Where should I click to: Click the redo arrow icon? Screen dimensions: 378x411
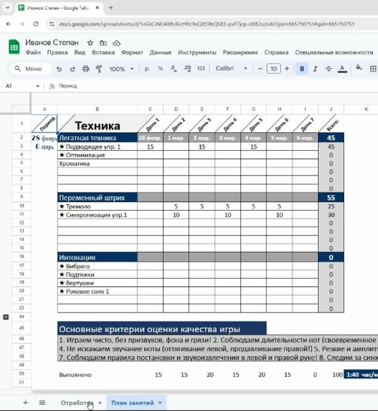(x=72, y=69)
